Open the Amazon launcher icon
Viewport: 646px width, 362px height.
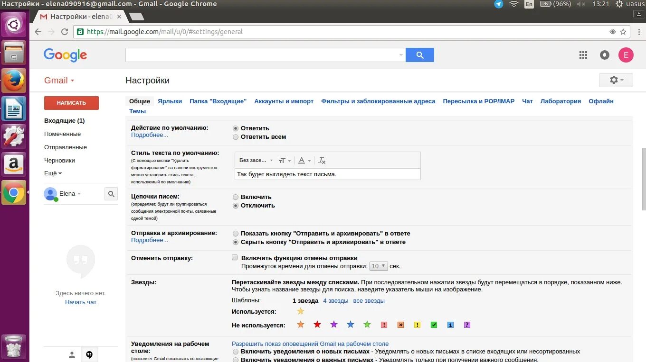tap(14, 164)
